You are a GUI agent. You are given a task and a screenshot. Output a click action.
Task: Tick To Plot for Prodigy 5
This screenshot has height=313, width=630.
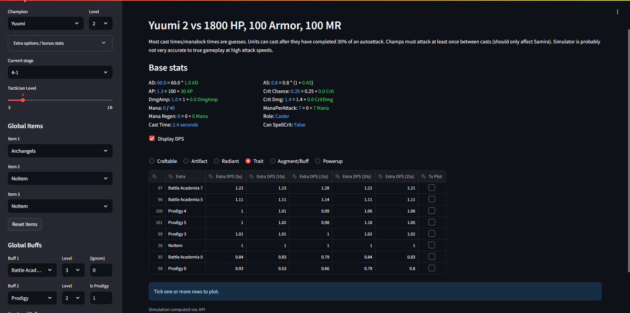click(432, 222)
